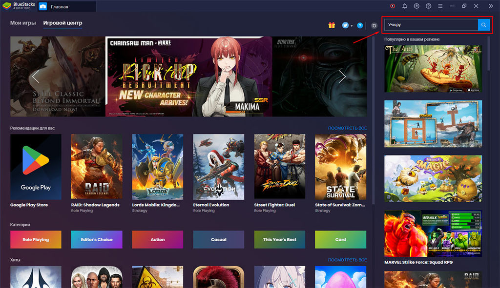Focus the search field containing Учи.ру
The width and height of the screenshot is (500, 288).
pos(431,25)
